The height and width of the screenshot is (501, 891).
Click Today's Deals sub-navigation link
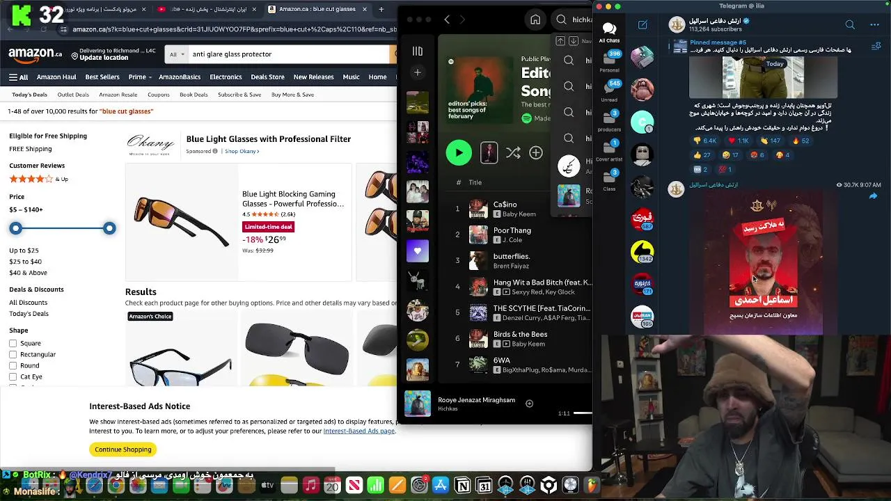point(29,95)
